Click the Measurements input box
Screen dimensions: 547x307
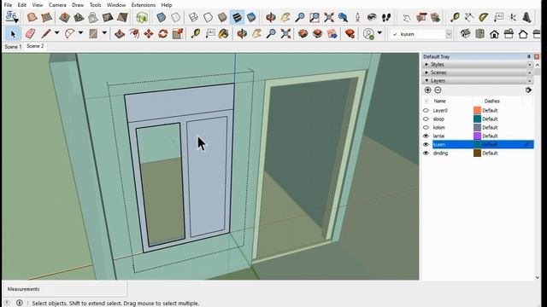click(x=65, y=289)
